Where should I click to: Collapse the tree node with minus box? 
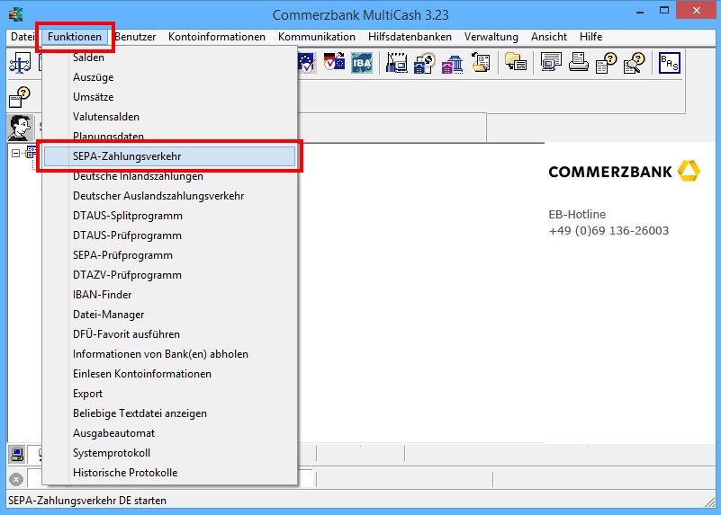15,153
